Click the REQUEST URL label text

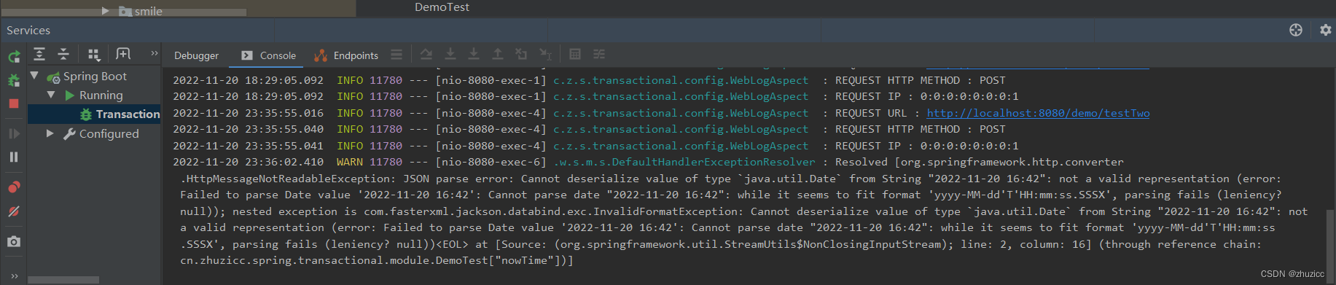(871, 113)
